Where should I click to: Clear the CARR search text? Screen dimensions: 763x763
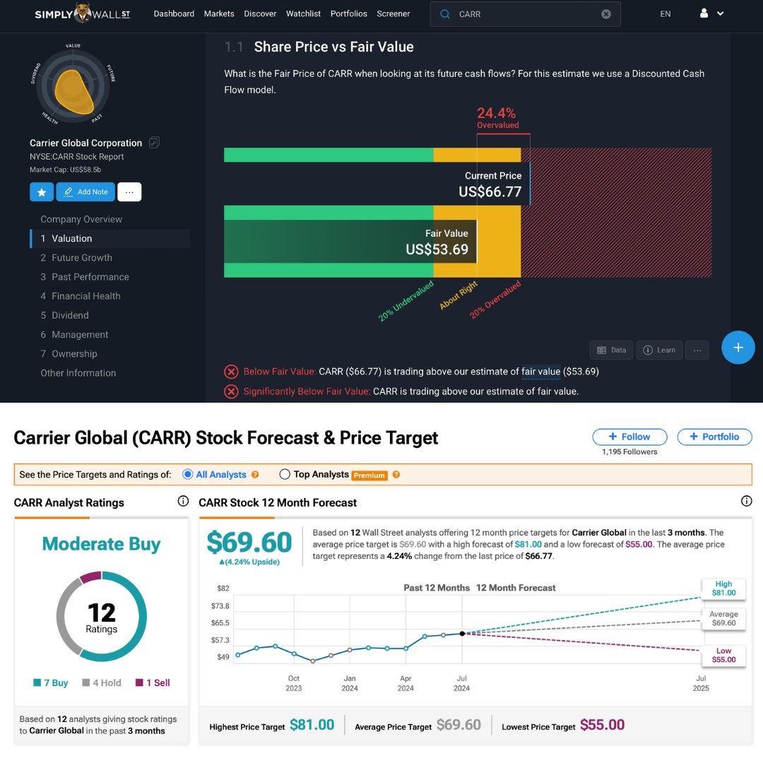click(606, 14)
